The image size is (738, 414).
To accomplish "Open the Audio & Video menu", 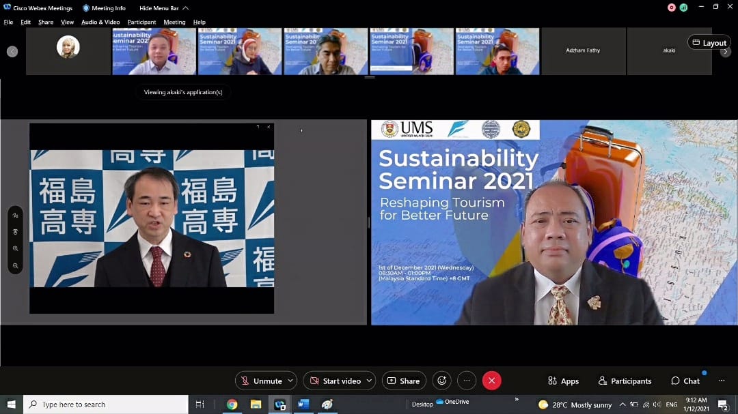I will (100, 22).
